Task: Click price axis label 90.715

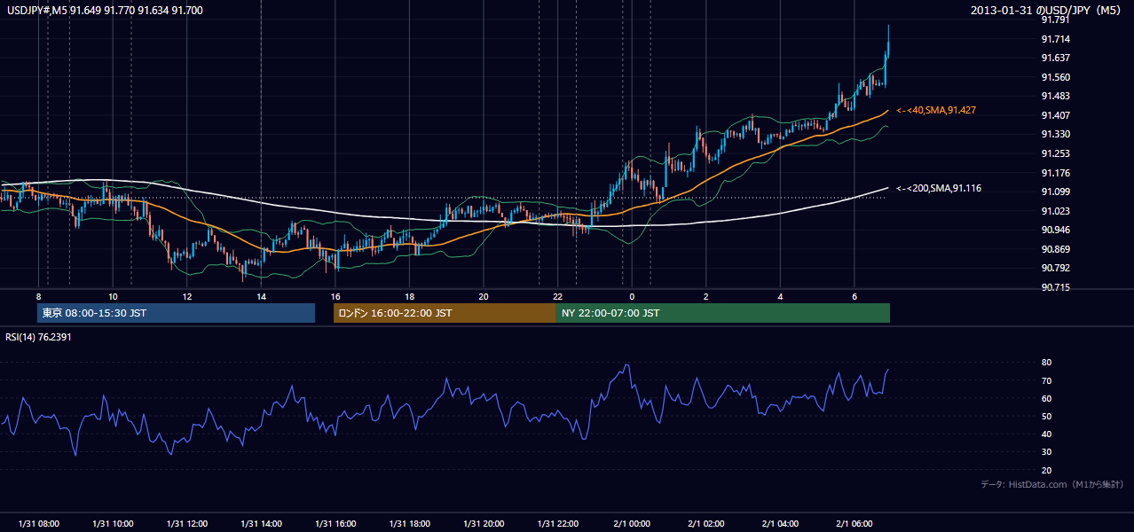Action: click(x=1054, y=287)
